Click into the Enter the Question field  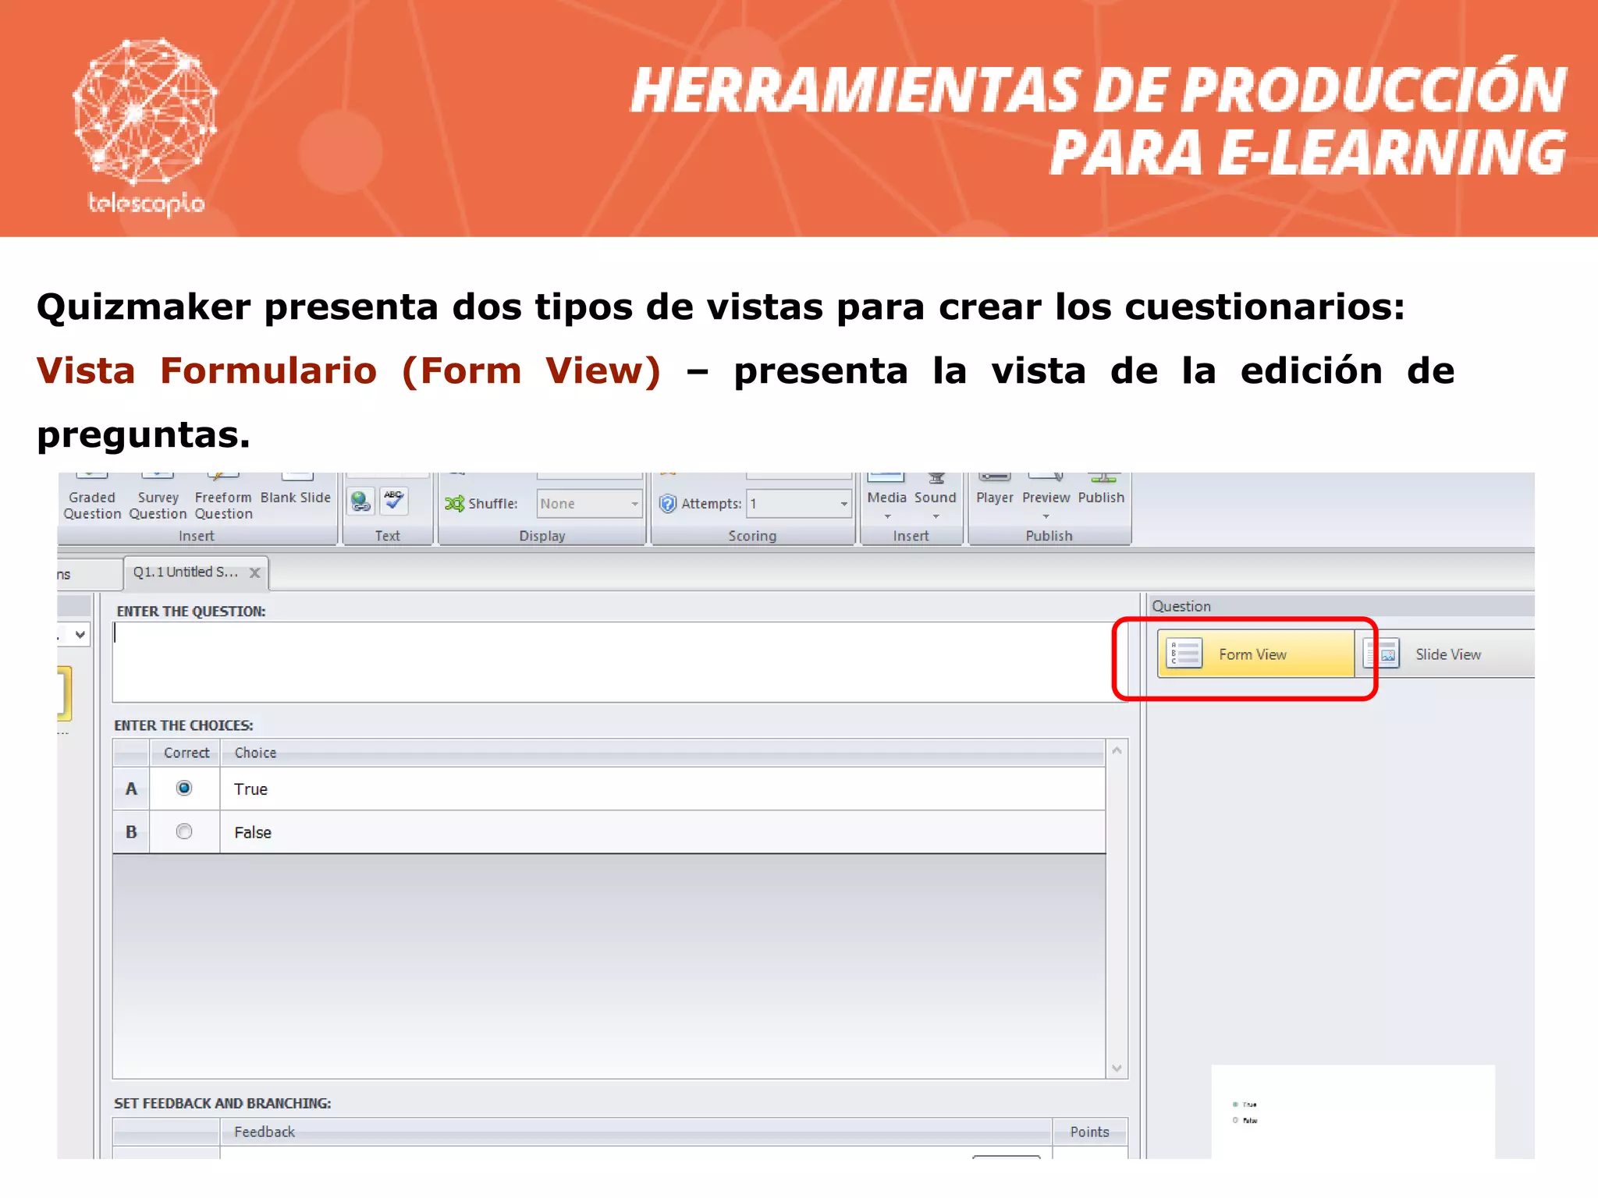(620, 662)
